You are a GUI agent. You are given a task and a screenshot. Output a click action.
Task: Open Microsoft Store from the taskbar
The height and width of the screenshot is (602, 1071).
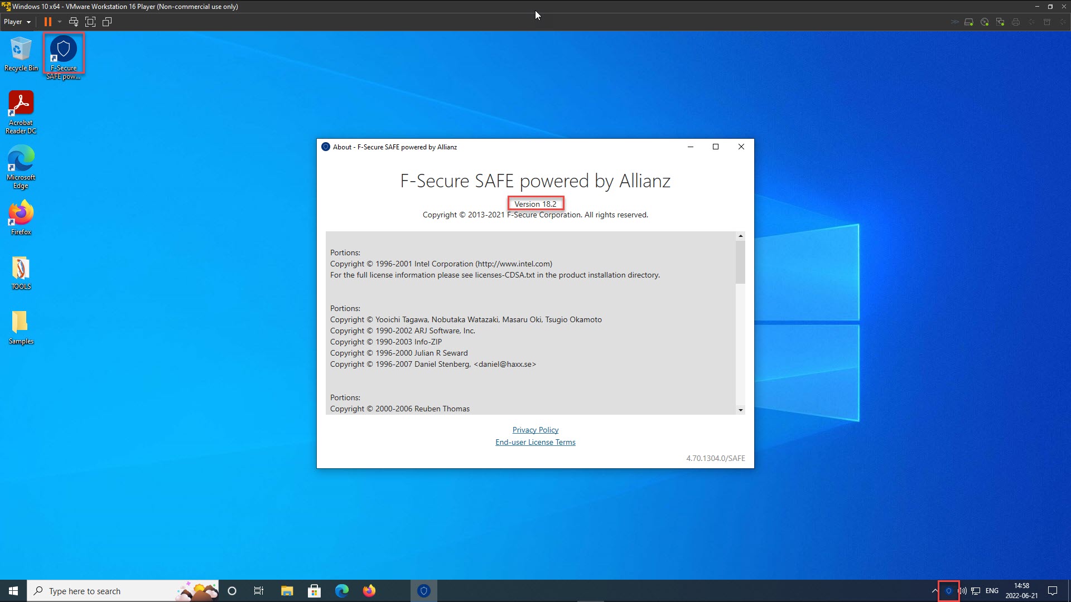click(315, 591)
